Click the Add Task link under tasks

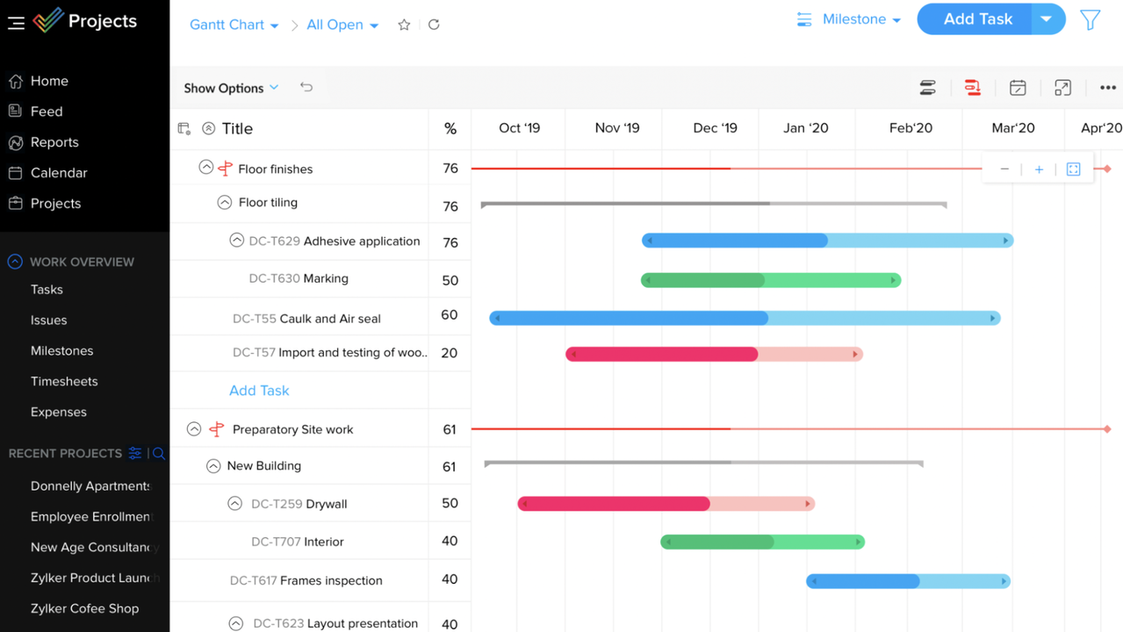(x=259, y=391)
